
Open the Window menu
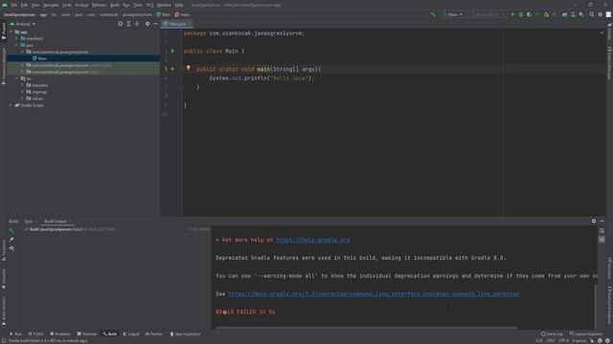164,5
